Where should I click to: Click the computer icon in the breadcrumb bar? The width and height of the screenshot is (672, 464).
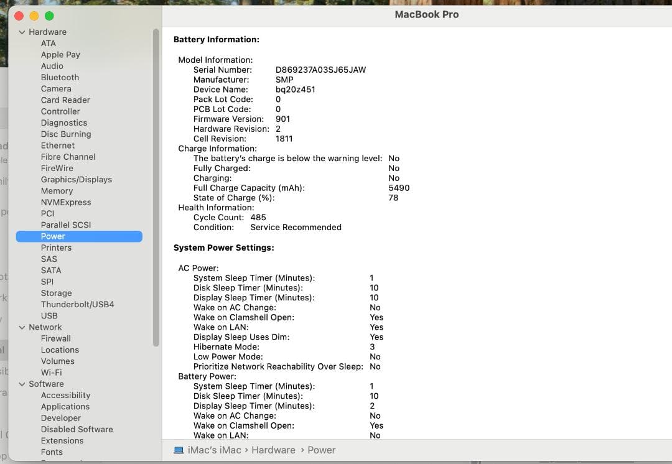pos(179,450)
